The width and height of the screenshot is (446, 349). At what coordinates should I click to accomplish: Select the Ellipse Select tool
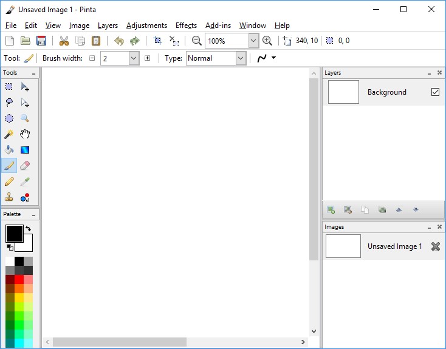click(x=9, y=118)
